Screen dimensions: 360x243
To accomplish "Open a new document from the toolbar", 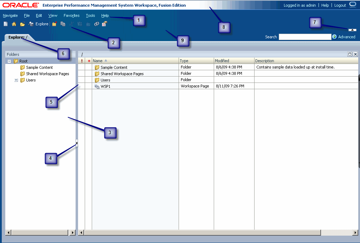I will pos(5,24).
